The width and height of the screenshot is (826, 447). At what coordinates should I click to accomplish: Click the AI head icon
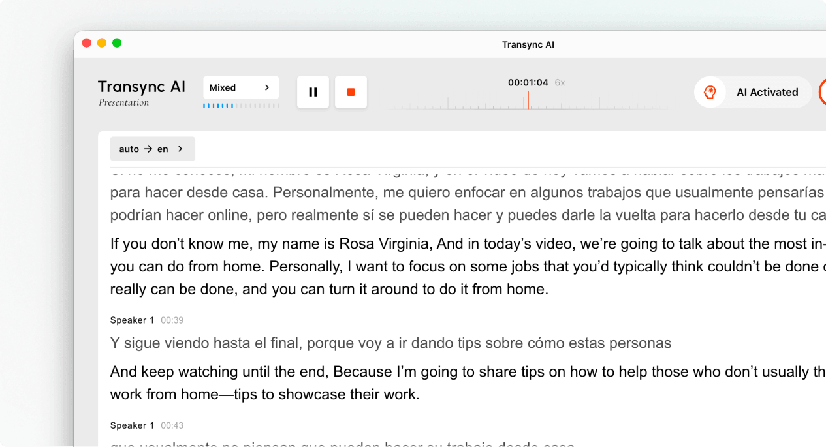tap(710, 92)
